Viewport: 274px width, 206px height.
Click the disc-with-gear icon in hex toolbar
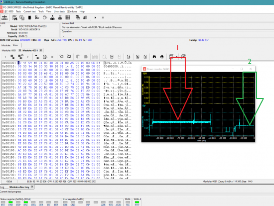[x=45, y=57]
